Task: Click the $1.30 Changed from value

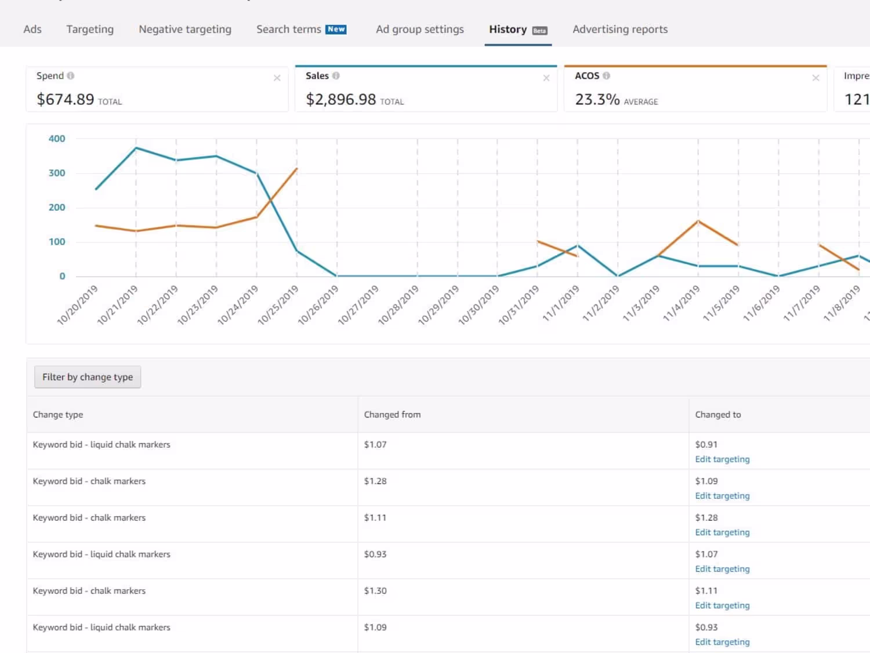Action: tap(375, 591)
